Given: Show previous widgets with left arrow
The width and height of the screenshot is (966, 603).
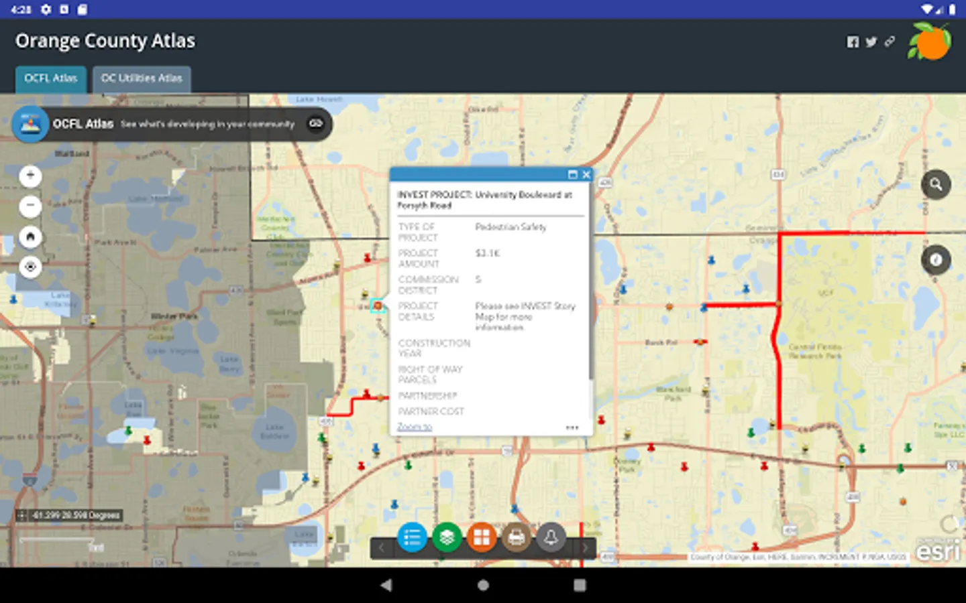Looking at the screenshot, I should [381, 548].
